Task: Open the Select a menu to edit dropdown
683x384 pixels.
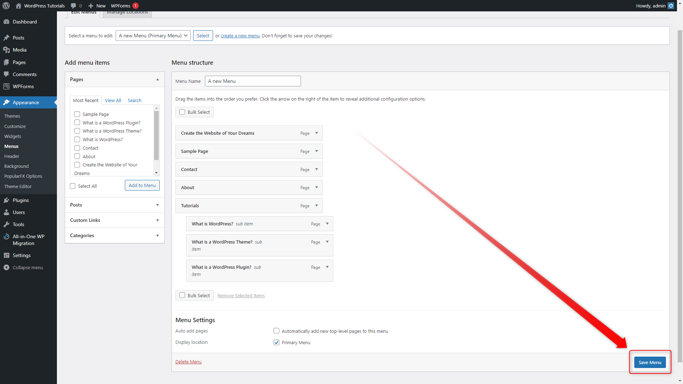Action: tap(153, 36)
